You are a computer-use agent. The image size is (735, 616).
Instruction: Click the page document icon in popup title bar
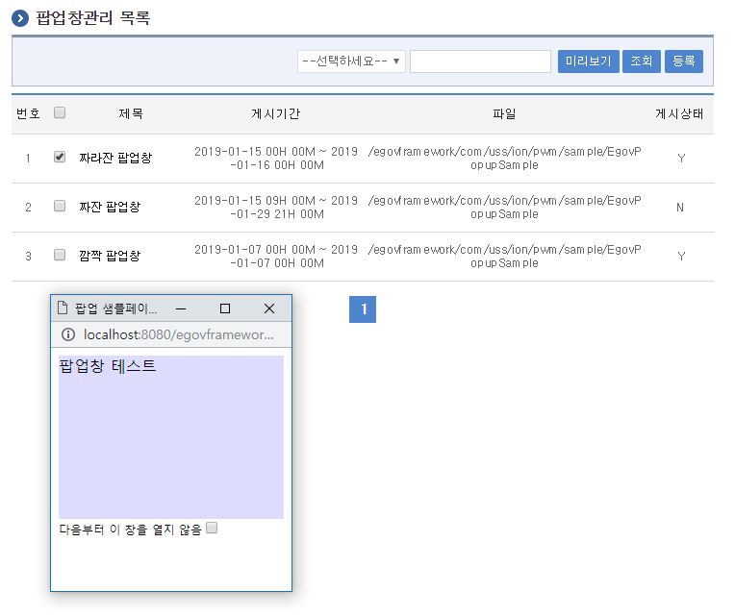pyautogui.click(x=63, y=308)
